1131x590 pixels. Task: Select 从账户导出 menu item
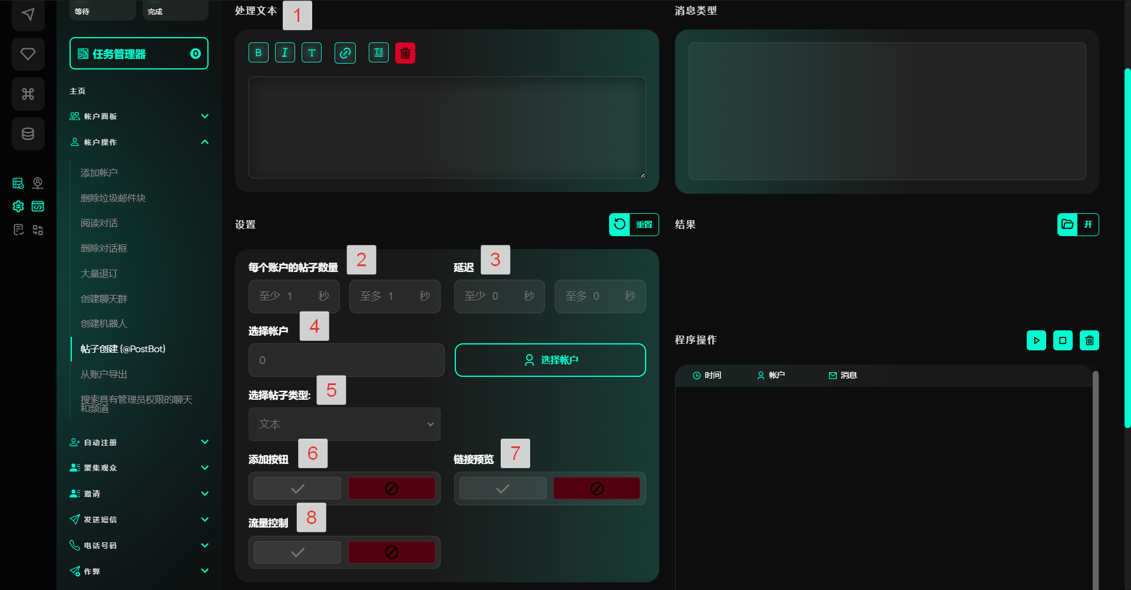(104, 374)
